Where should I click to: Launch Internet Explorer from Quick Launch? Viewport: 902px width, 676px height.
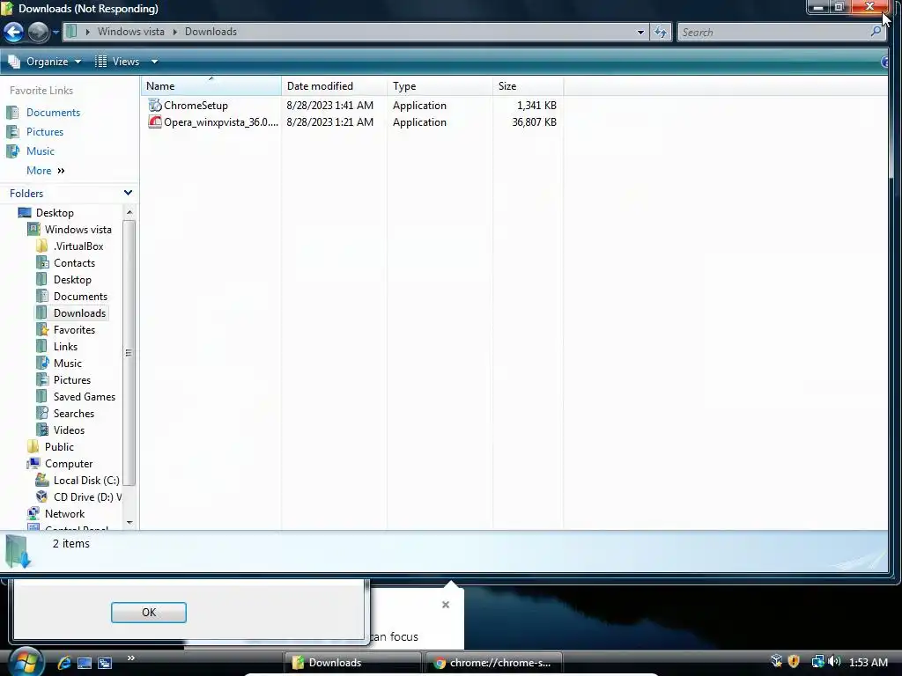point(63,663)
